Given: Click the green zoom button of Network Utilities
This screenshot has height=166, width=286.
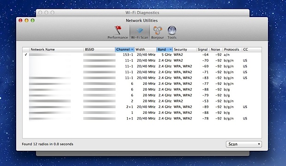Looking at the screenshot, I should (33, 20).
